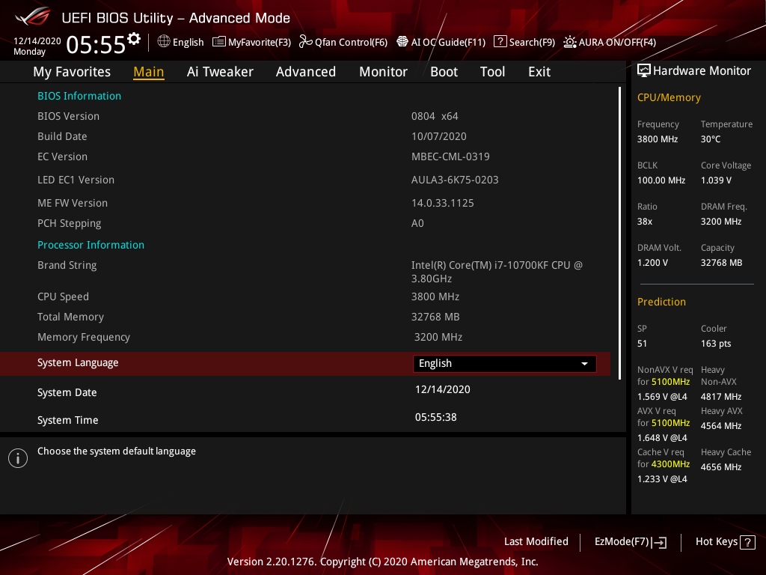Screen dimensions: 766x575
Task: Click the settings gear beside the clock
Action: click(x=134, y=39)
